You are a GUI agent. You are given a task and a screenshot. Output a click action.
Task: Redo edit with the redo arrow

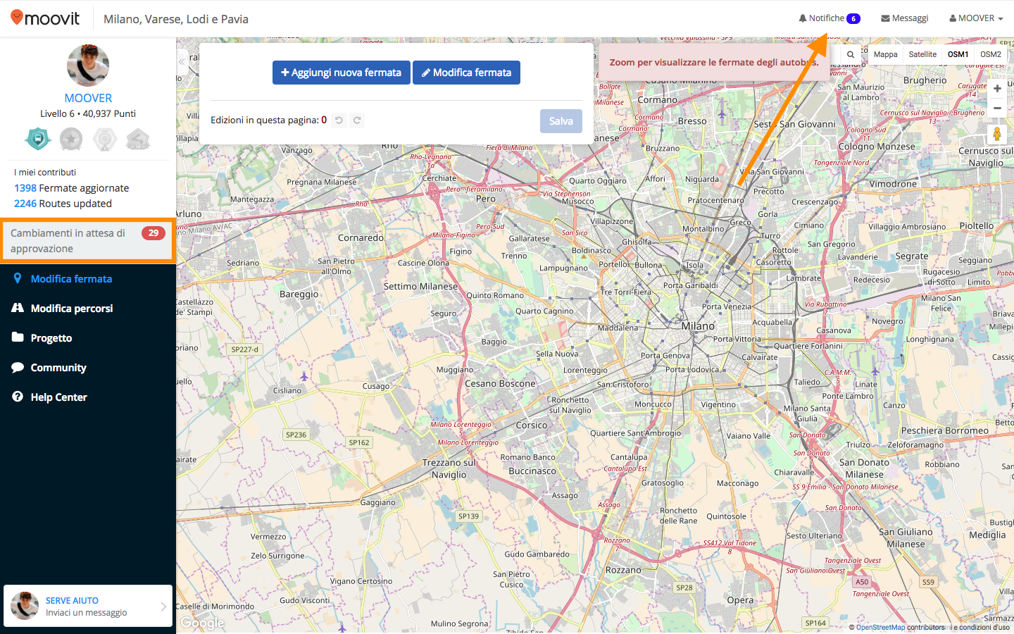pyautogui.click(x=357, y=120)
